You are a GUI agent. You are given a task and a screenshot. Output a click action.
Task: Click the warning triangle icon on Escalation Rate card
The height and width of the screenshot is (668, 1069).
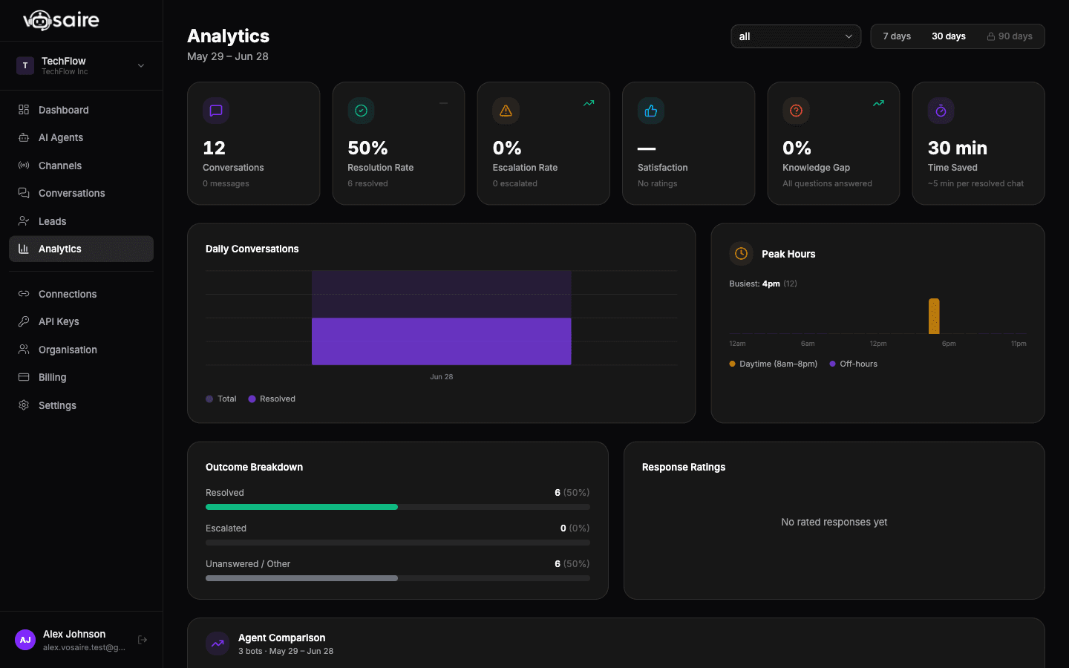[x=506, y=111]
